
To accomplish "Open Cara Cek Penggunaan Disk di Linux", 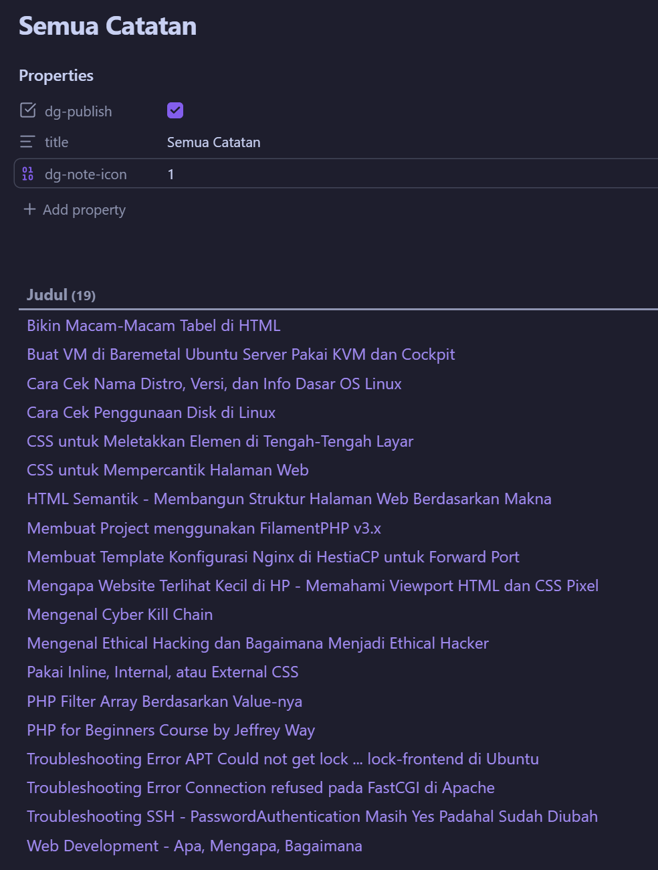I will pos(150,413).
